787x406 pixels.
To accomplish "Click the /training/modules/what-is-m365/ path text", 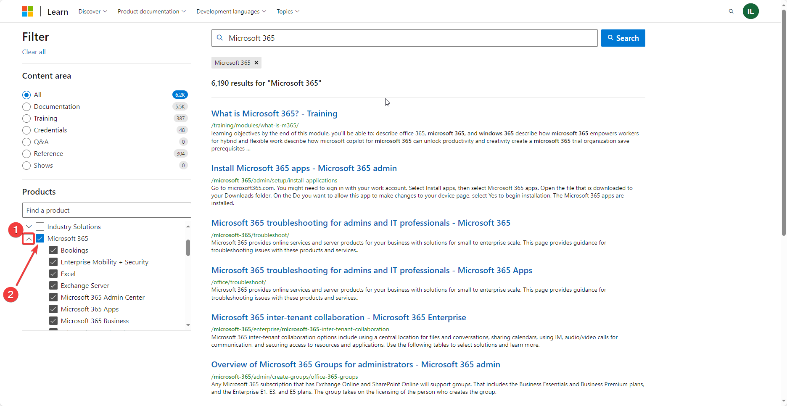I will pos(255,125).
